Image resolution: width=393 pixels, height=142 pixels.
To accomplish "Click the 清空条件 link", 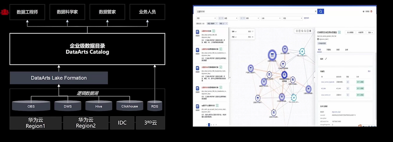I will pos(306,18).
